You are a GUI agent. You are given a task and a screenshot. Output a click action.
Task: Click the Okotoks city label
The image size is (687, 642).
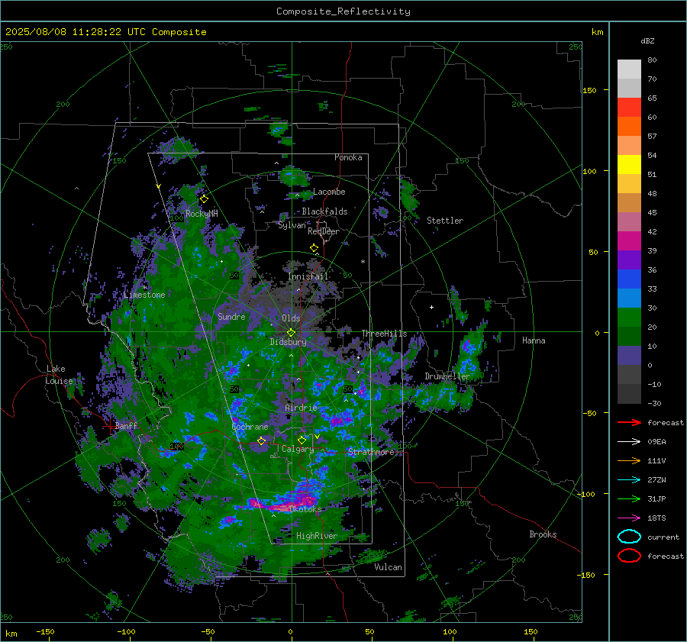(x=305, y=509)
